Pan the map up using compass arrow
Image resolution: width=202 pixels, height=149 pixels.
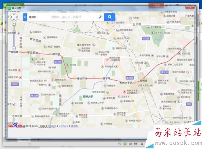pyautogui.click(x=14, y=15)
